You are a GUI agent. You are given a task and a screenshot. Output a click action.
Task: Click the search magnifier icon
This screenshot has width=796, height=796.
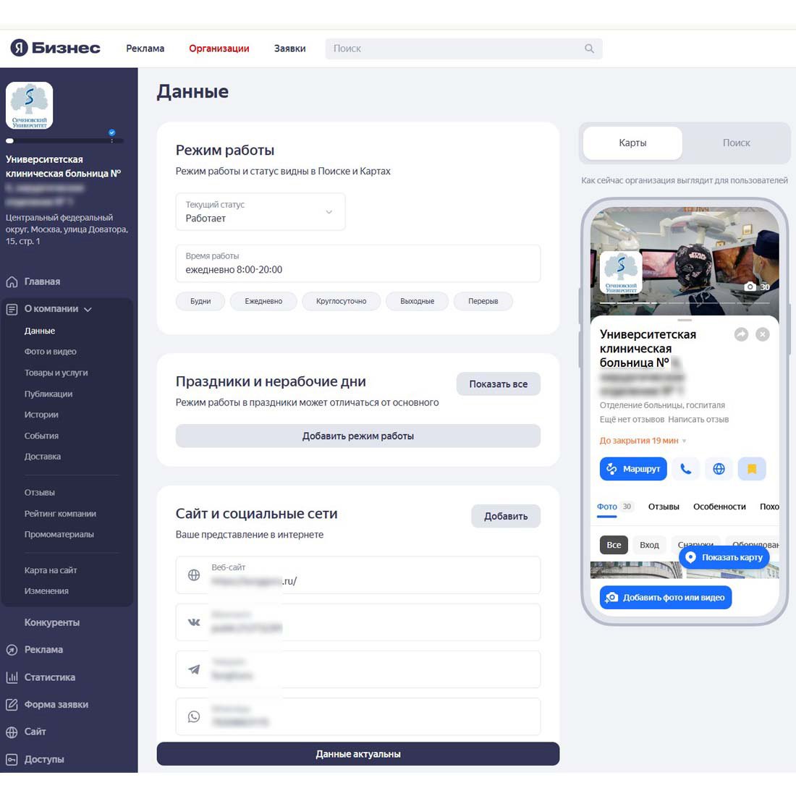point(589,48)
